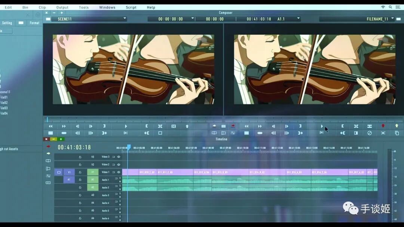The height and width of the screenshot is (227, 404).
Task: Open the Output menu
Action: [62, 7]
